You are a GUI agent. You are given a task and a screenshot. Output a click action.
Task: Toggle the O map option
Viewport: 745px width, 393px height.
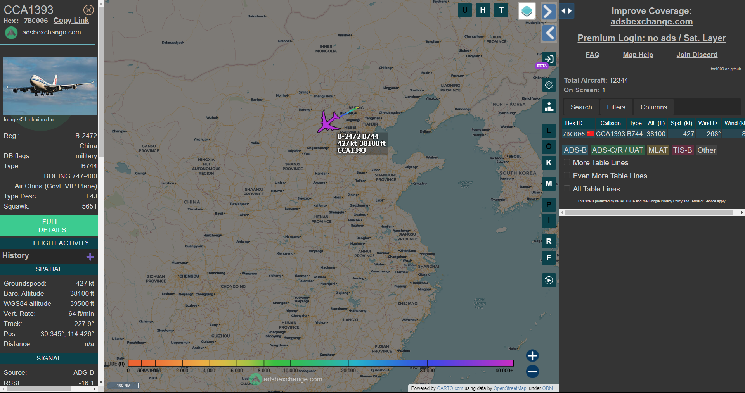click(x=549, y=147)
